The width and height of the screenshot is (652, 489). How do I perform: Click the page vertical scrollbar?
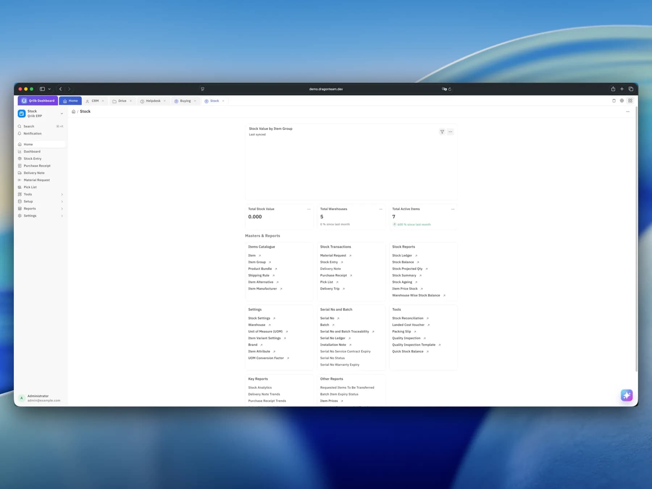636,239
